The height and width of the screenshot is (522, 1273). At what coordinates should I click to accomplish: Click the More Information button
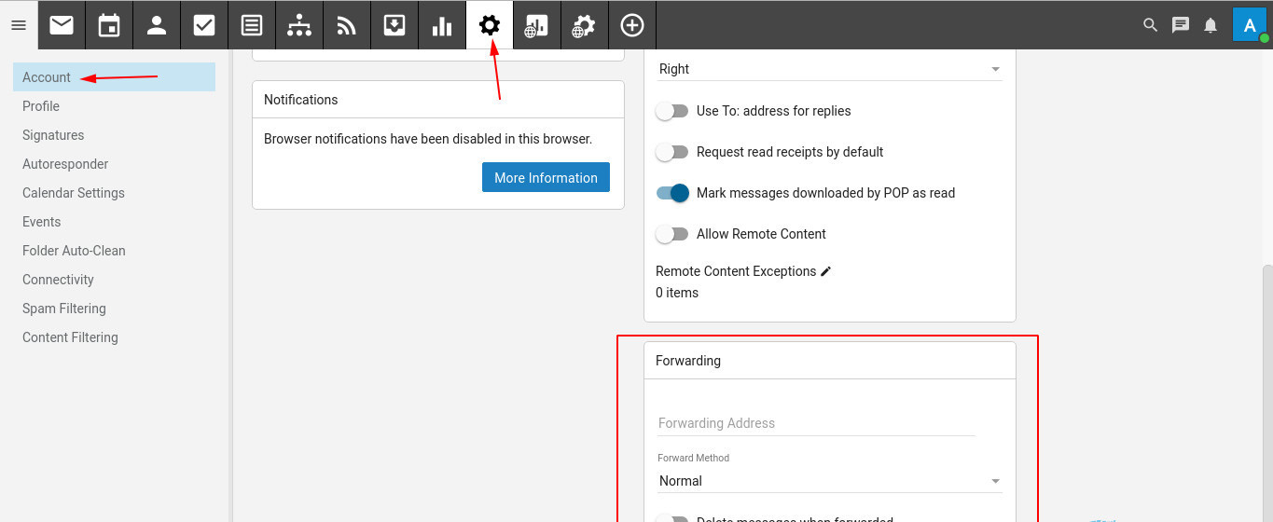[x=546, y=178]
